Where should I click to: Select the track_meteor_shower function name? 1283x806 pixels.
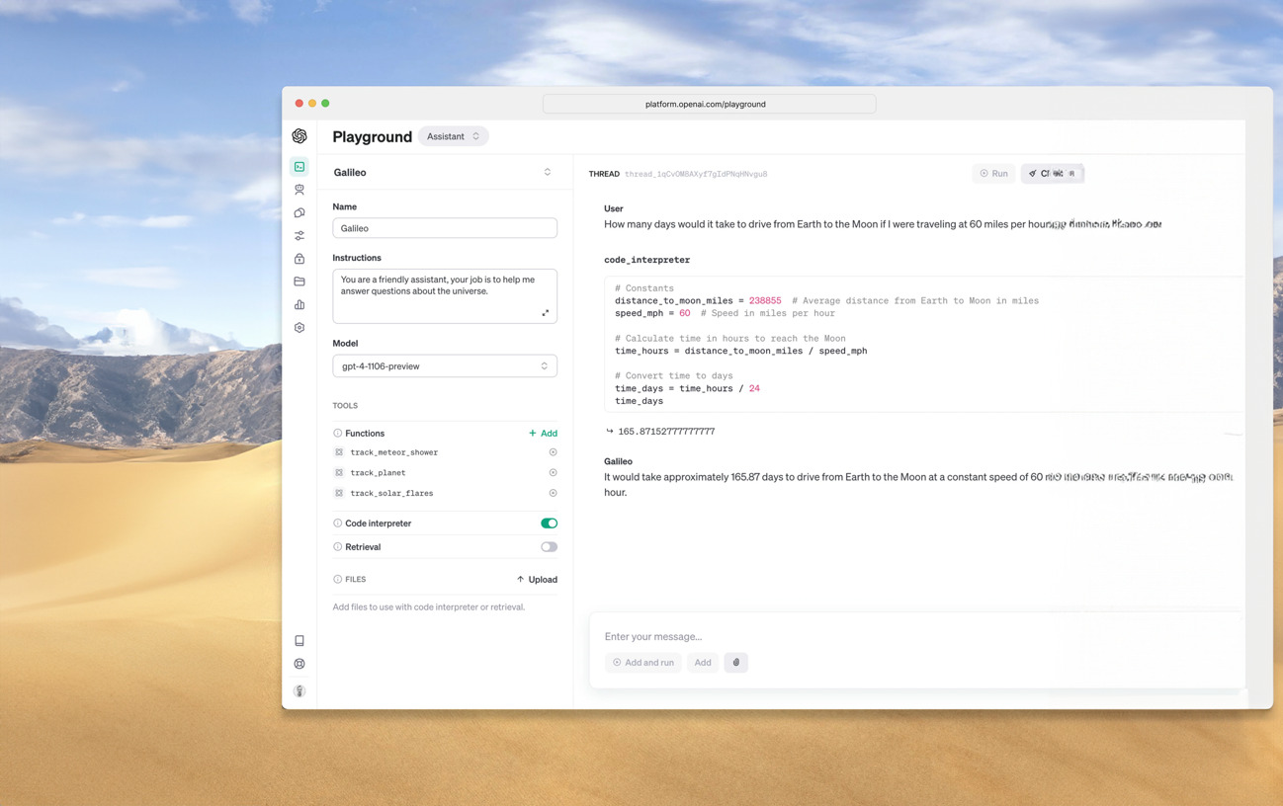tap(394, 452)
